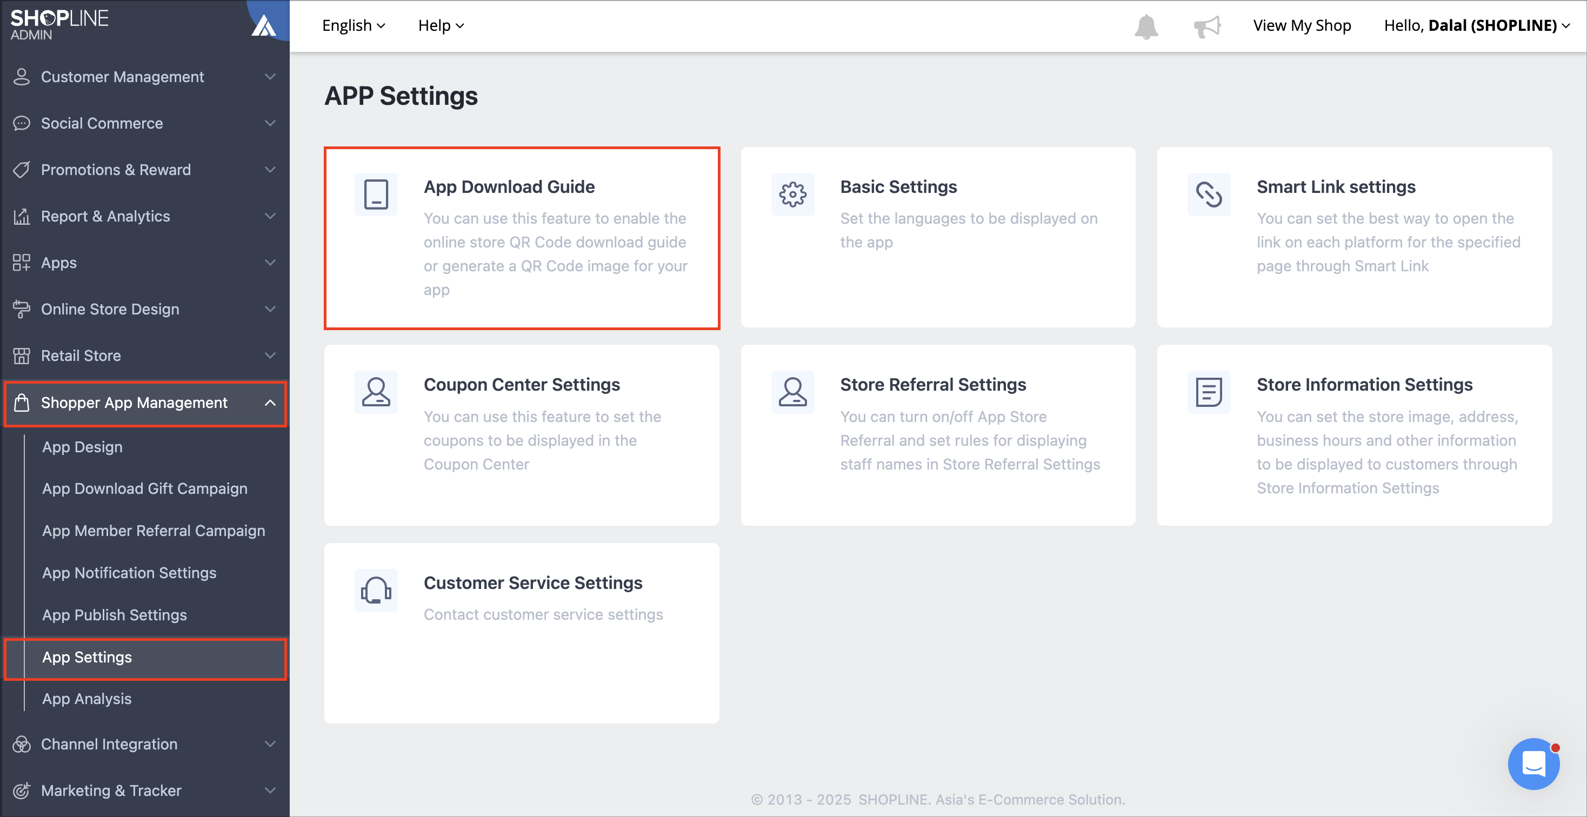The width and height of the screenshot is (1587, 817).
Task: Collapse Shopper App Management chevron
Action: click(270, 403)
